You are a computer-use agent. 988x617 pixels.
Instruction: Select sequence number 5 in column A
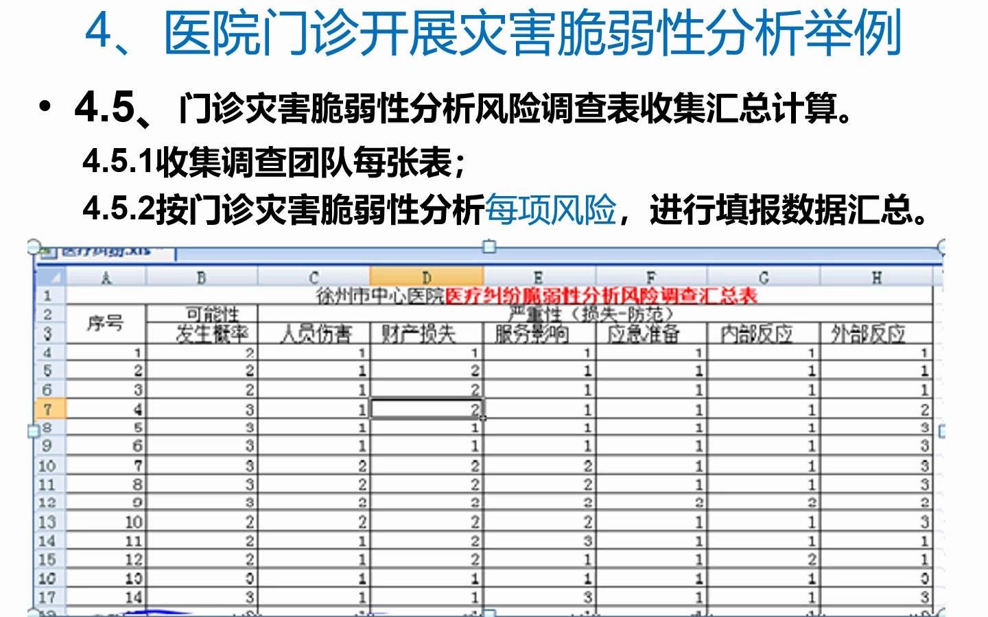(106, 428)
